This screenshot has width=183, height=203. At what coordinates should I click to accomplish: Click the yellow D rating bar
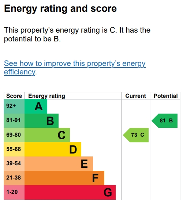coord(53,149)
